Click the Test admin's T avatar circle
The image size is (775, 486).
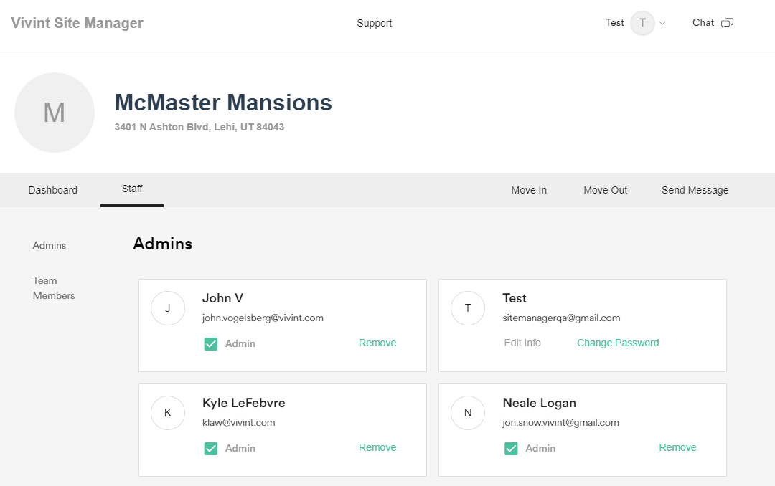[x=468, y=308]
